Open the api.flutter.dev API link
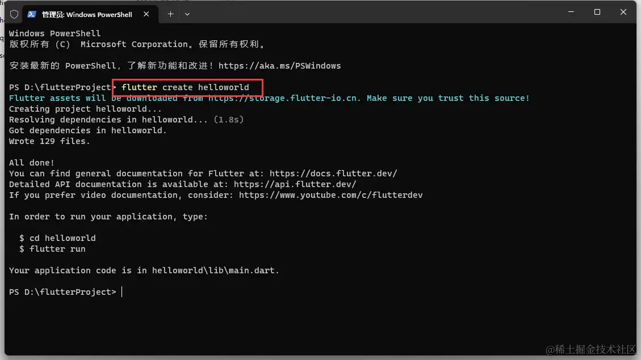This screenshot has width=641, height=360. coord(295,184)
